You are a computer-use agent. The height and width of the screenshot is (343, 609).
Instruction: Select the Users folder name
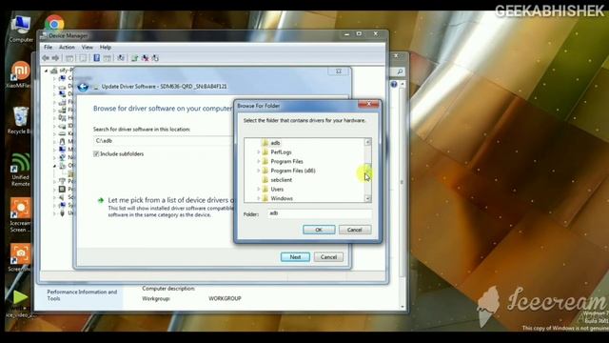click(x=277, y=189)
